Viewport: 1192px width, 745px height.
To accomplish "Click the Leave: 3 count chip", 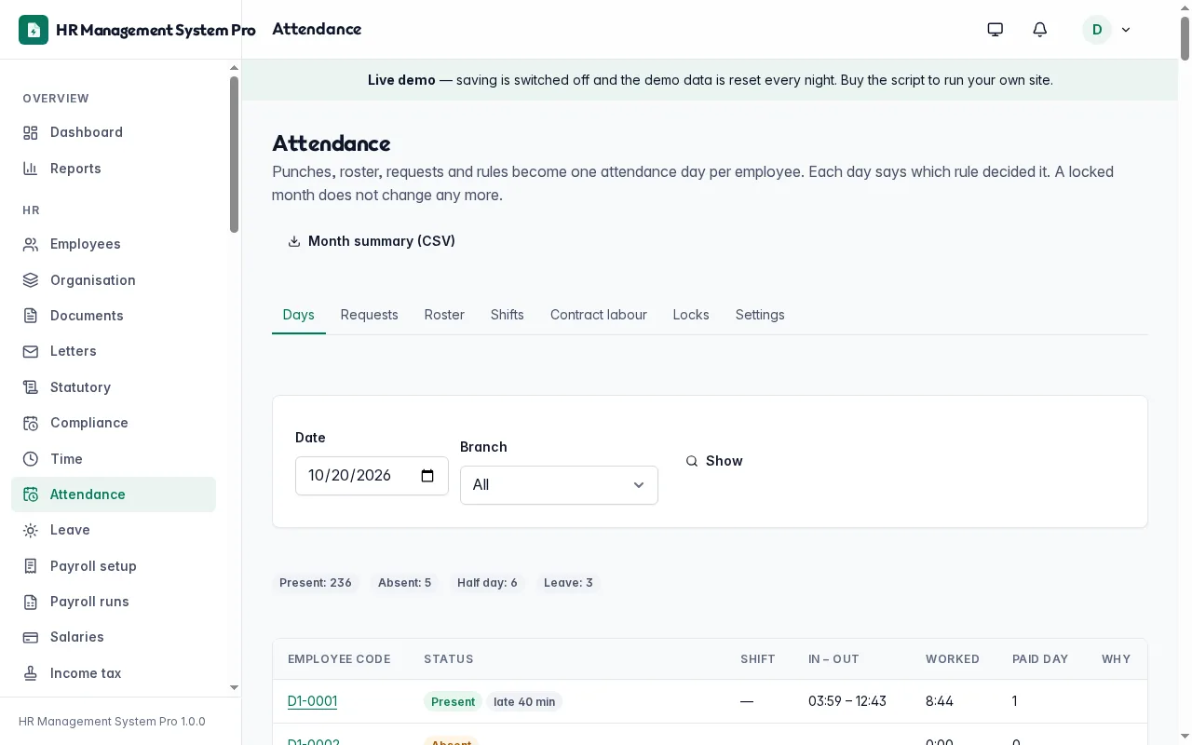I will coord(568,583).
